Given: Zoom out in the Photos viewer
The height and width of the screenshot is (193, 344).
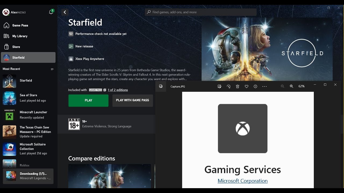Looking at the screenshot, I should click(x=282, y=86).
